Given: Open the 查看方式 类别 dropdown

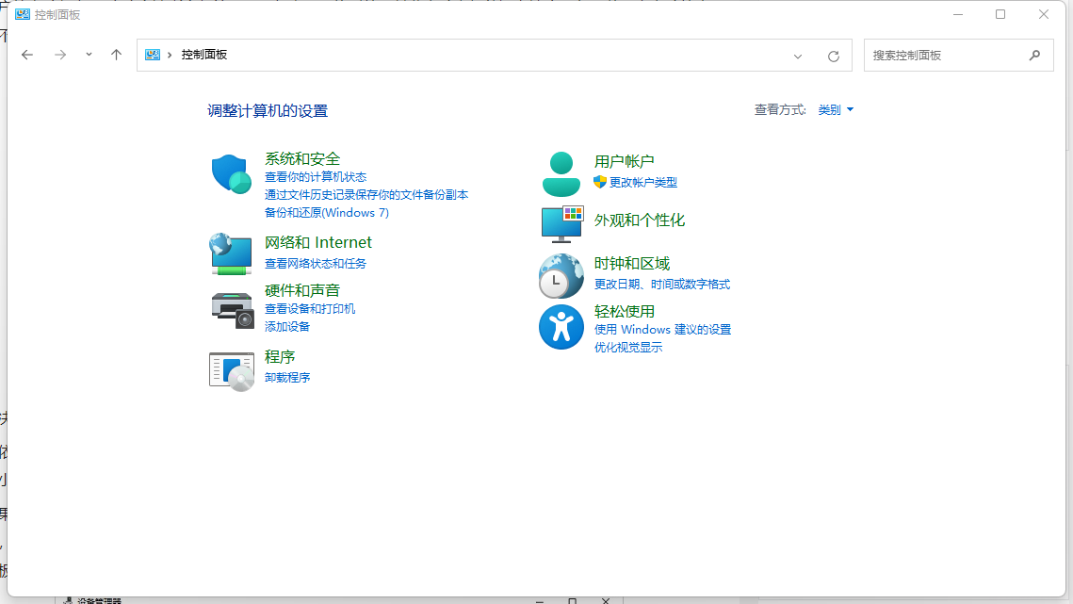Looking at the screenshot, I should (835, 109).
